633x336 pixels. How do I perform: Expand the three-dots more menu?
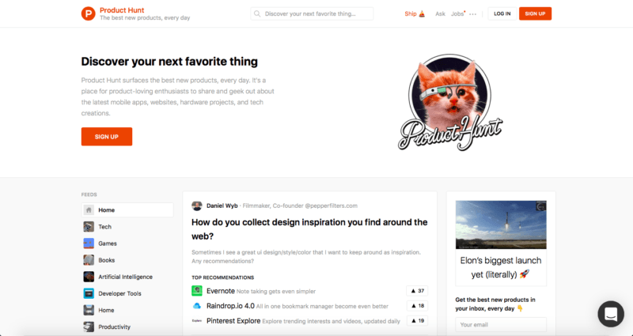click(472, 14)
